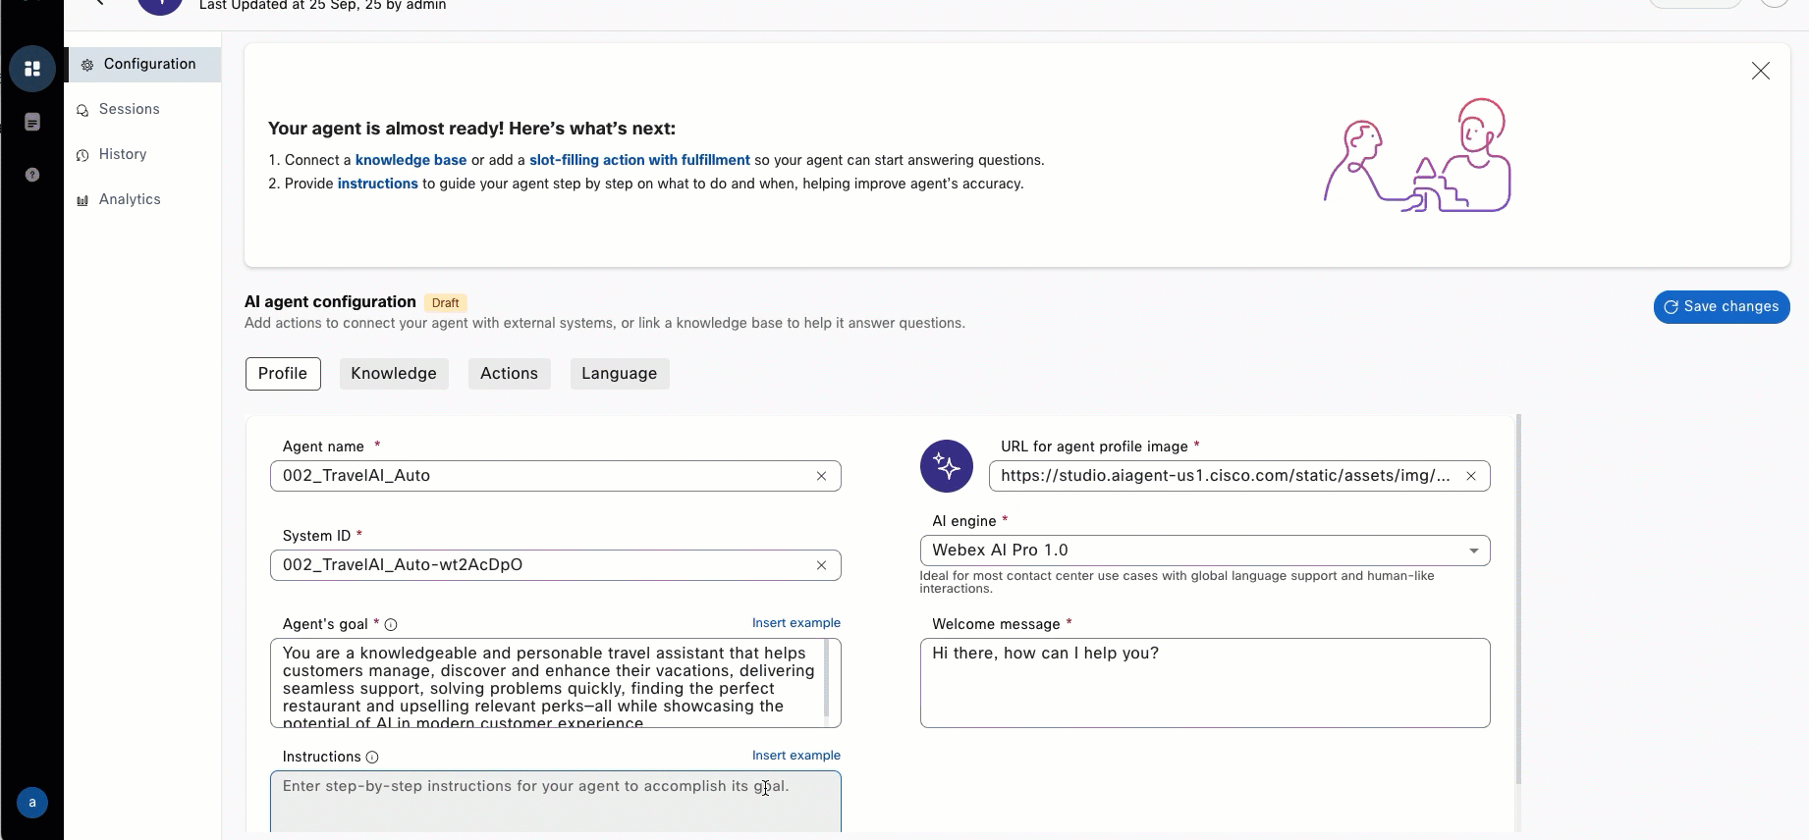This screenshot has height=840, width=1809.
Task: Follow the 'knowledge base' link in banner
Action: [411, 160]
